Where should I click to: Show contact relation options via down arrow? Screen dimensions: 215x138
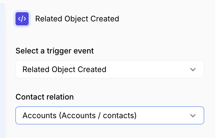(x=192, y=115)
